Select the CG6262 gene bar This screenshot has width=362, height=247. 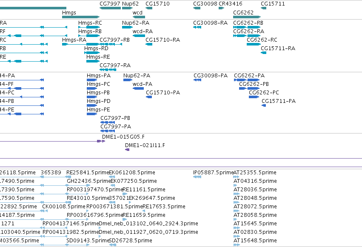247,17
